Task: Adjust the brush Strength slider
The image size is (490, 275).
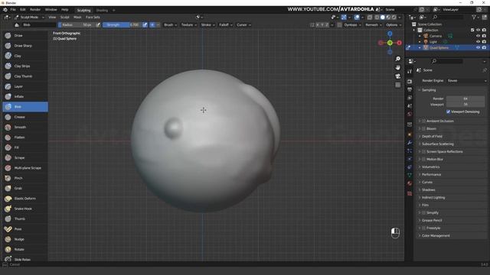Action: pos(122,25)
